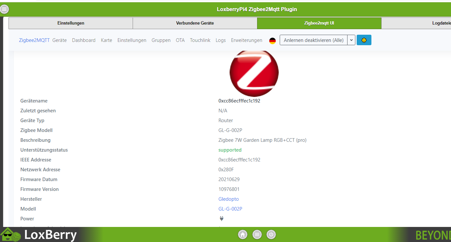Open the Karte navigation item

click(106, 40)
